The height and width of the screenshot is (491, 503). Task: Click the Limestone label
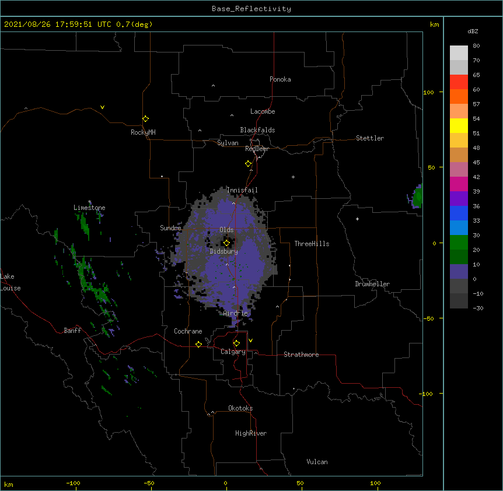pos(89,208)
